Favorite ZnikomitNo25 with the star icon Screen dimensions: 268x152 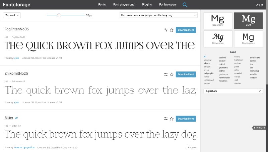coord(172,74)
